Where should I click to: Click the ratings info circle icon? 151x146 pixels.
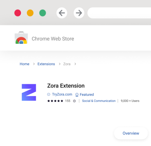pos(74,101)
